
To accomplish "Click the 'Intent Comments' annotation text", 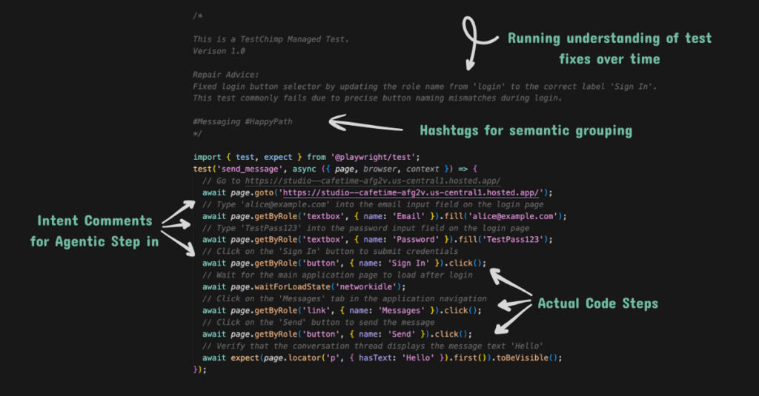I will point(94,221).
